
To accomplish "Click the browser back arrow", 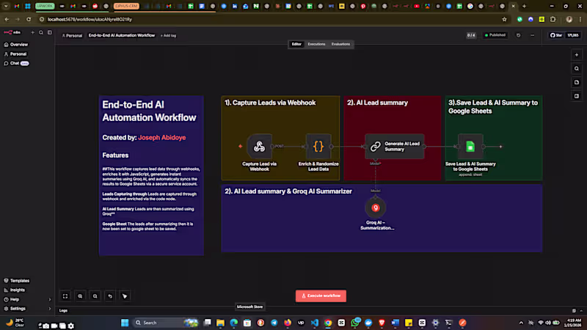I will click(x=7, y=20).
